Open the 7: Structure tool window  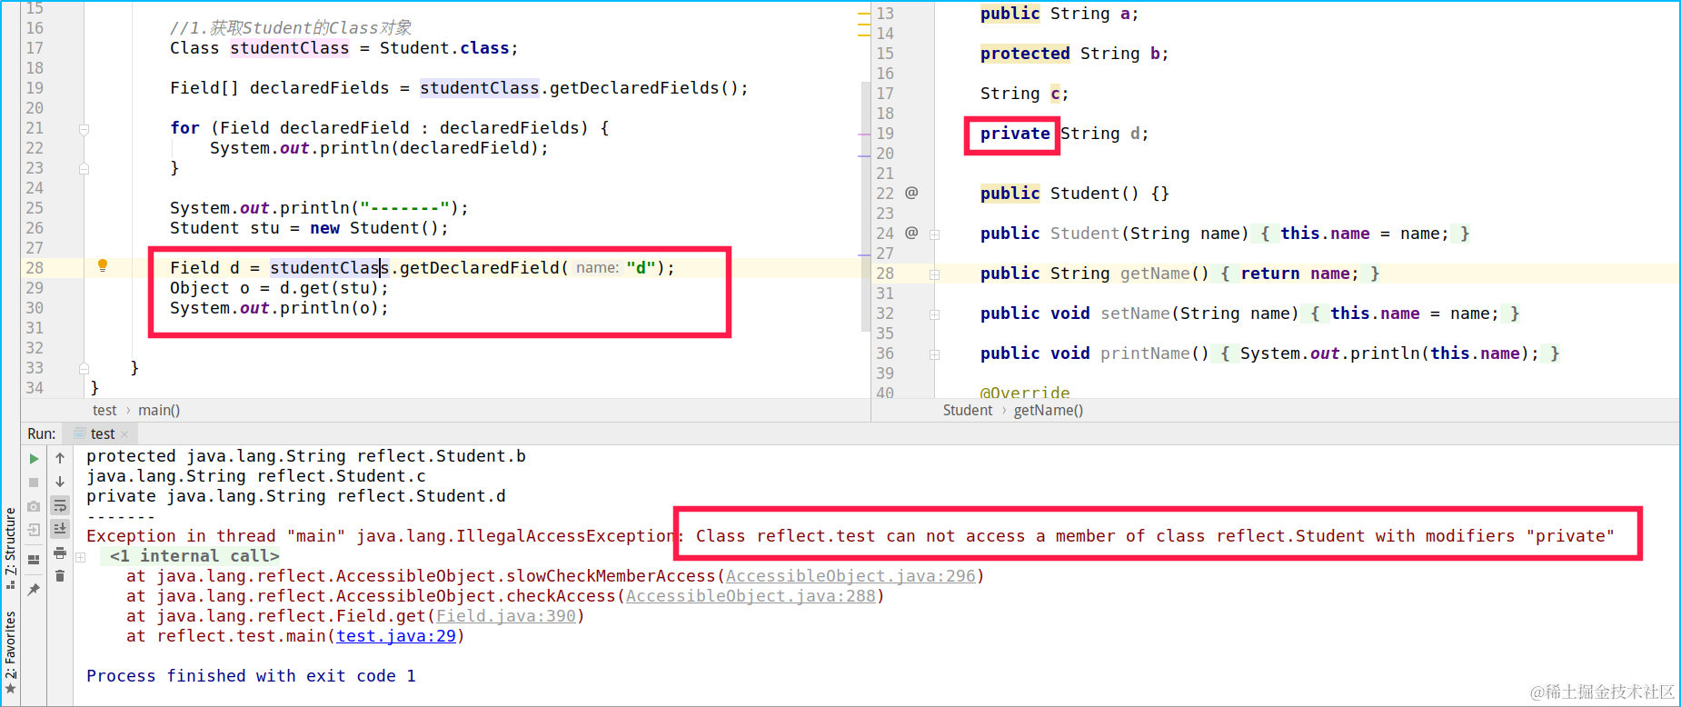click(x=11, y=548)
